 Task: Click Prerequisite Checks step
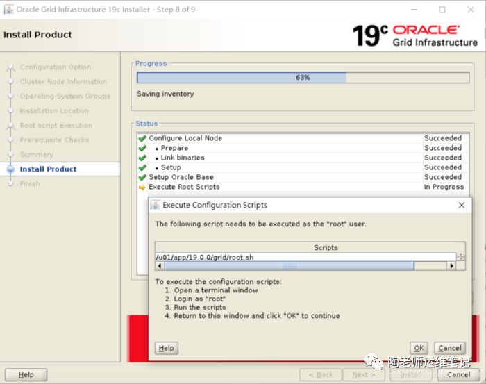(54, 140)
